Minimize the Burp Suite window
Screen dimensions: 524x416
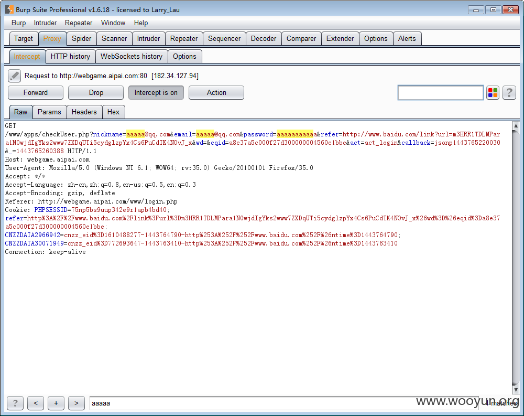pos(476,10)
